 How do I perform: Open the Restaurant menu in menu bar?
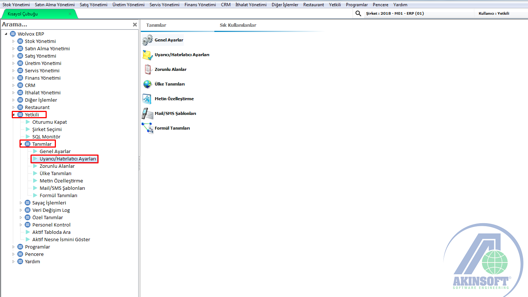(314, 5)
